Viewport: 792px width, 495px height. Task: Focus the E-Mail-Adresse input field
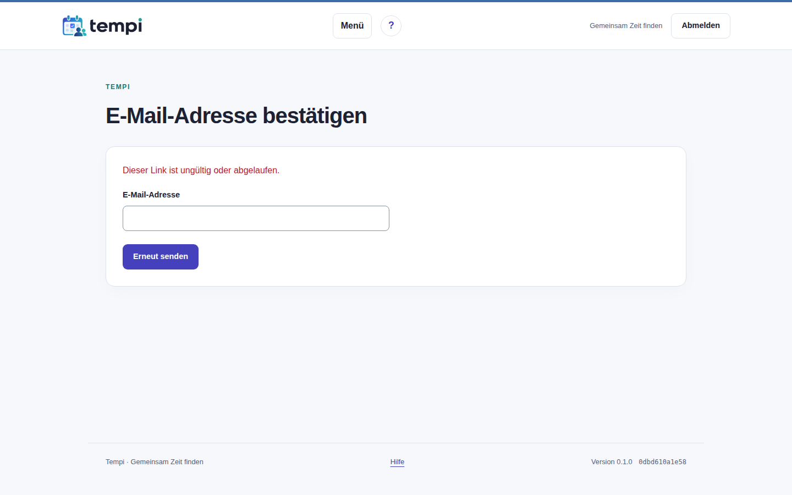(x=256, y=218)
